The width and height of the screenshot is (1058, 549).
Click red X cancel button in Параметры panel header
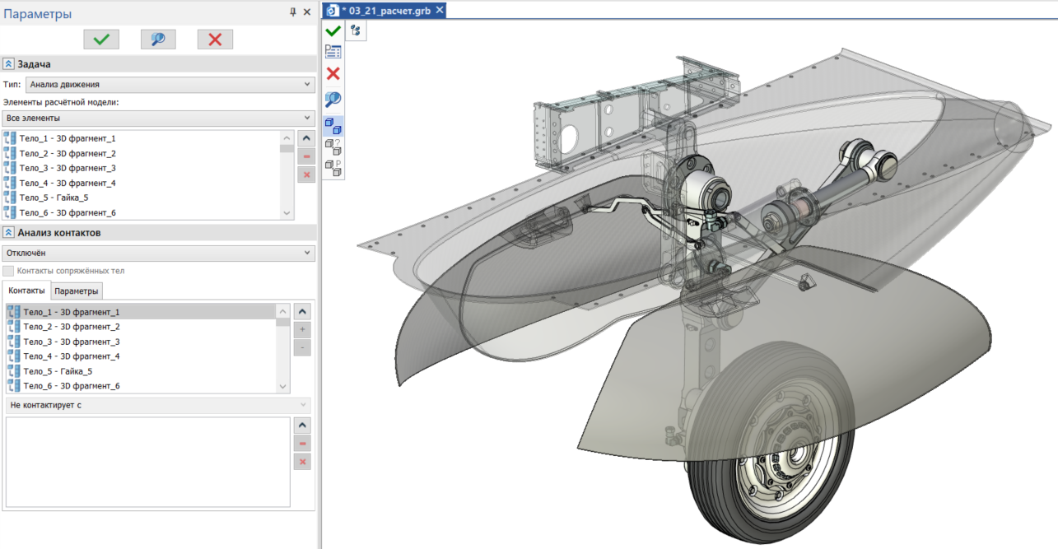tap(215, 40)
